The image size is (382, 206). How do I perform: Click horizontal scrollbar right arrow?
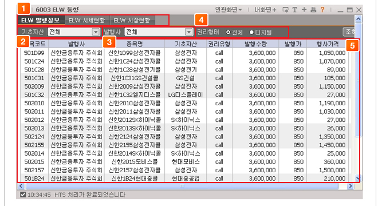(351, 186)
